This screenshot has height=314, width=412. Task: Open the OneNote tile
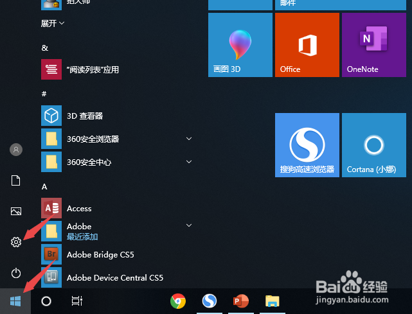[x=374, y=45]
